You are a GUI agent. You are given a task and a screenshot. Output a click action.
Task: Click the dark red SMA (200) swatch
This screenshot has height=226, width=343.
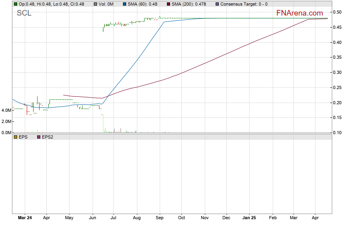coord(167,4)
